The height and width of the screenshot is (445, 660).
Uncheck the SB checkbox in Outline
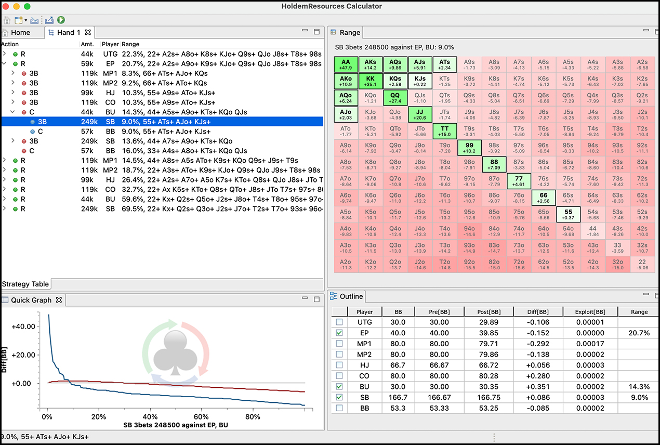(339, 398)
